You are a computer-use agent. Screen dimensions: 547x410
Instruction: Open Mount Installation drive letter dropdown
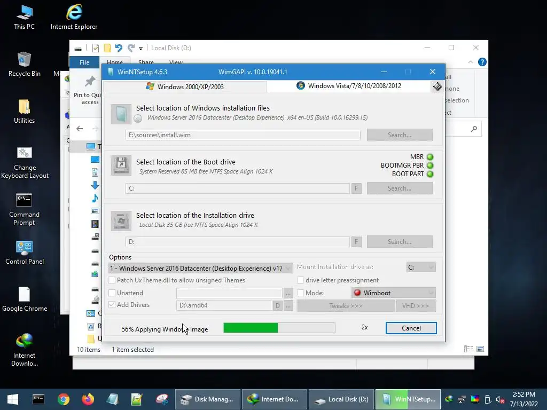click(x=421, y=267)
